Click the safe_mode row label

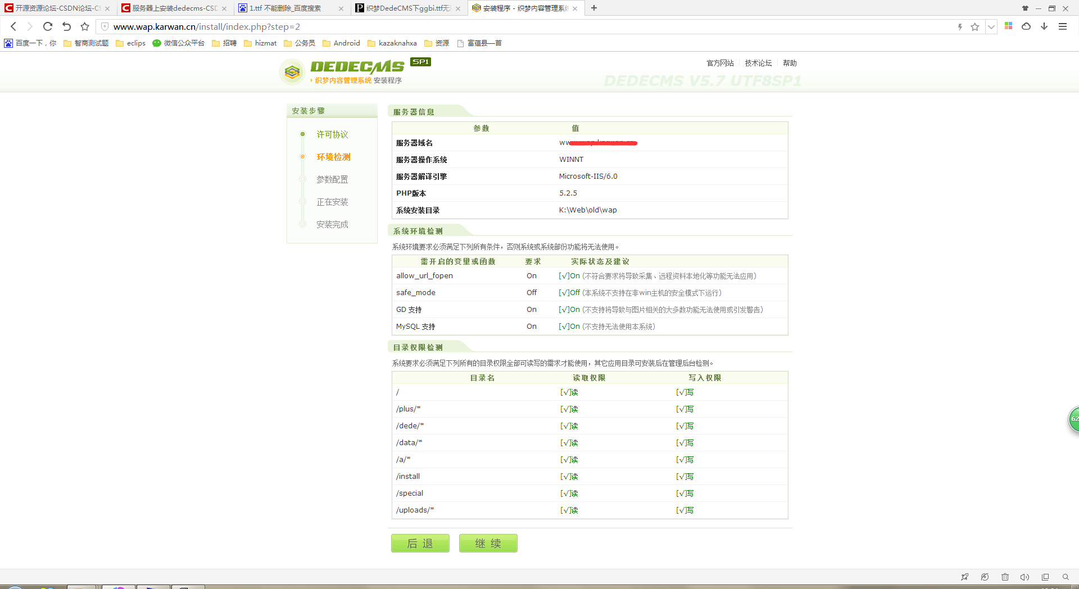click(415, 292)
